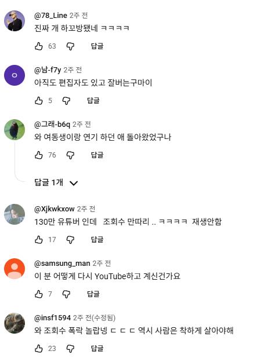The image size is (253, 362).
Task: Reply (답글) to @남-f7y's comment
Action: coord(93,101)
